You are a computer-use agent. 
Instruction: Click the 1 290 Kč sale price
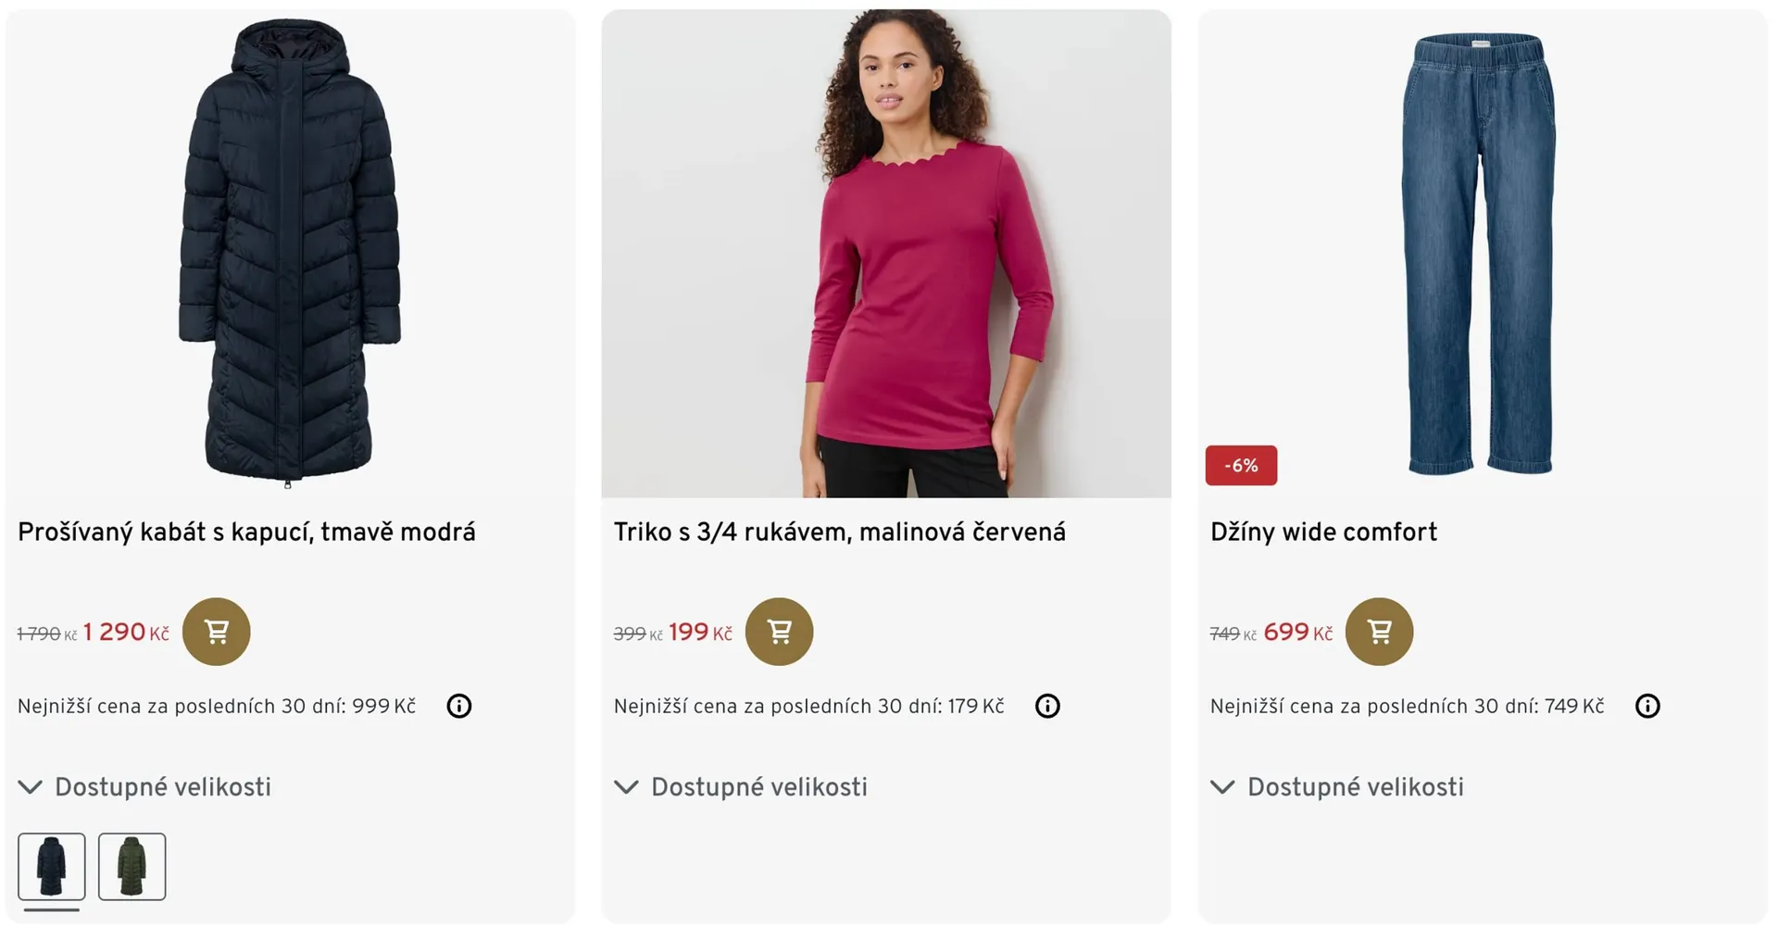click(126, 633)
